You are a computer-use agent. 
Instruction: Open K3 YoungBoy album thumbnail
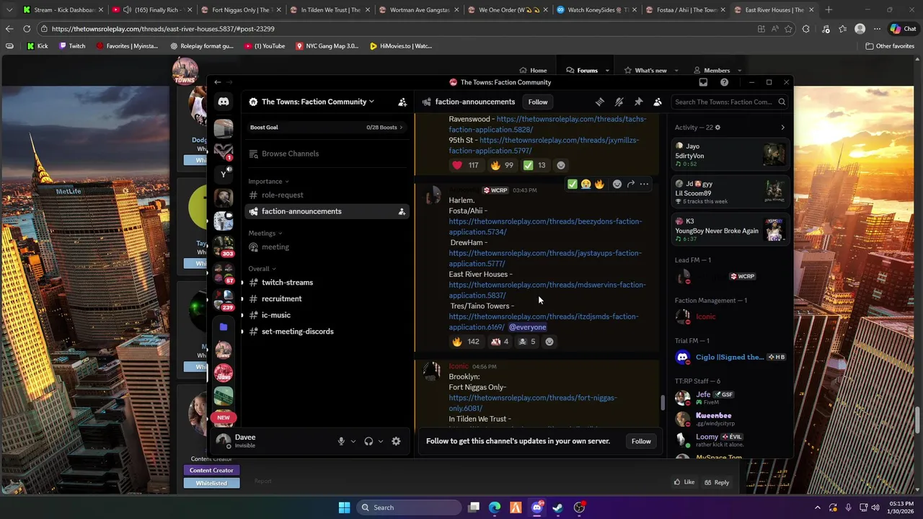pyautogui.click(x=774, y=231)
